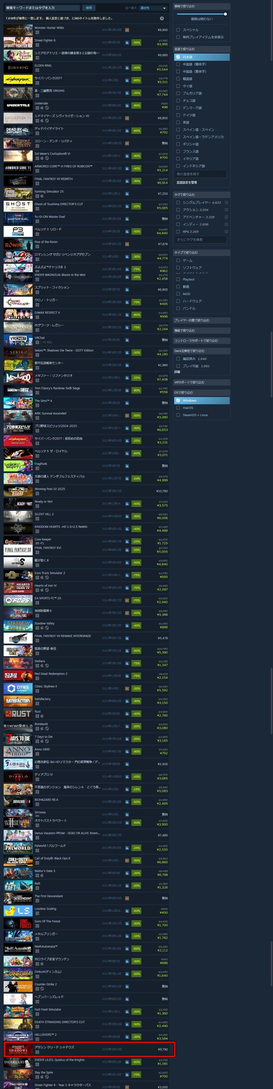
Task: Click exclude icon beside シングルプレイヤー tag
Action: [x=226, y=203]
